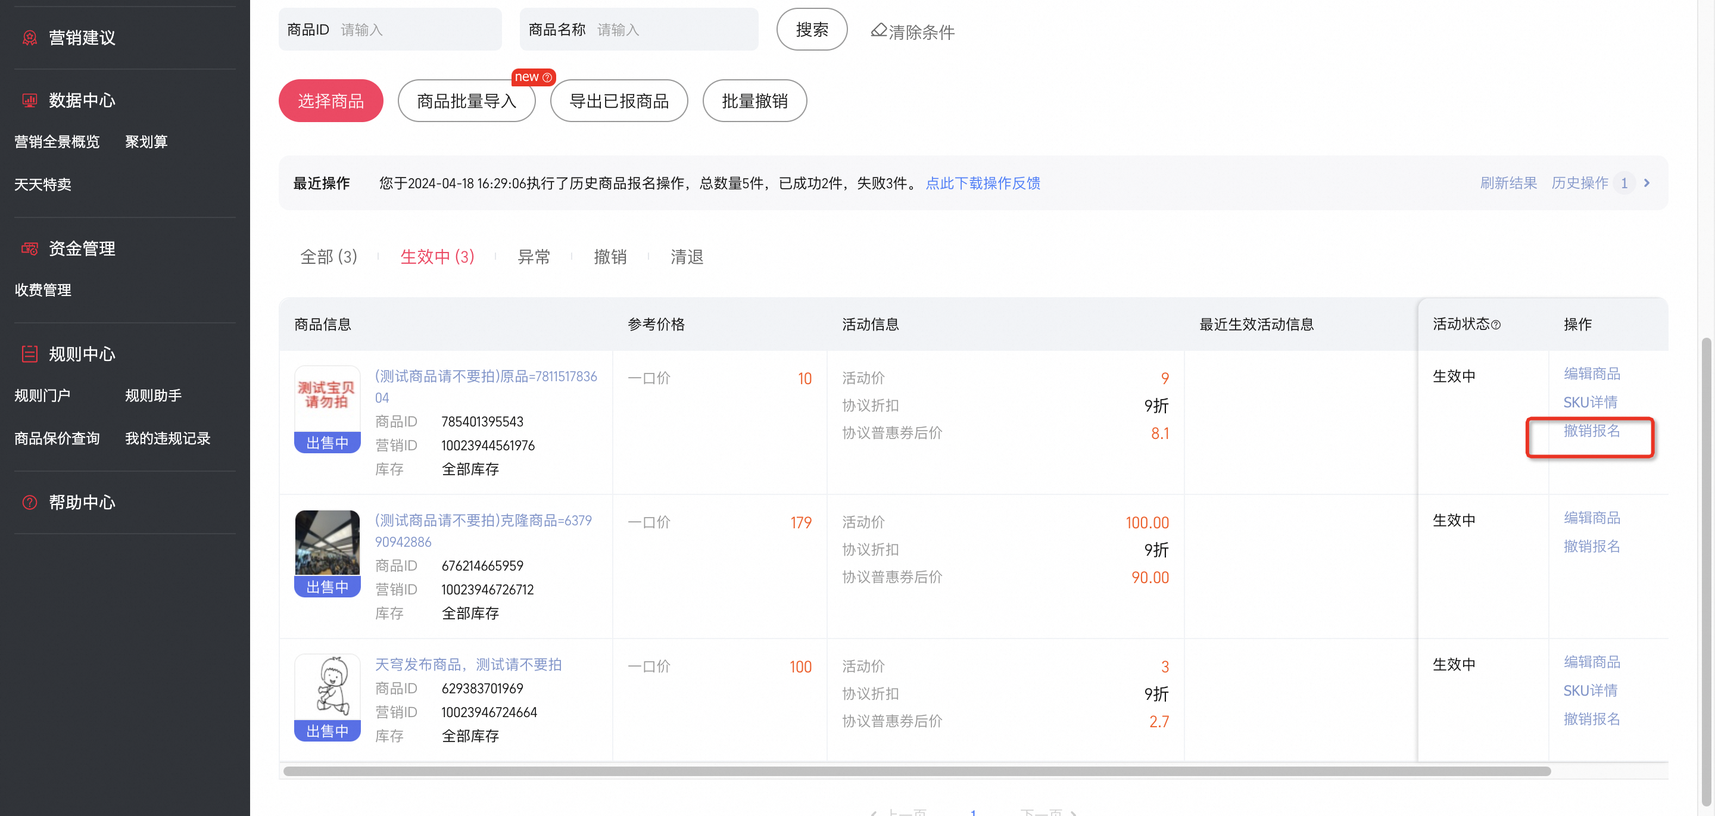Viewport: 1715px width, 816px height.
Task: Click the eraser icon beside 清除条件
Action: pyautogui.click(x=879, y=30)
